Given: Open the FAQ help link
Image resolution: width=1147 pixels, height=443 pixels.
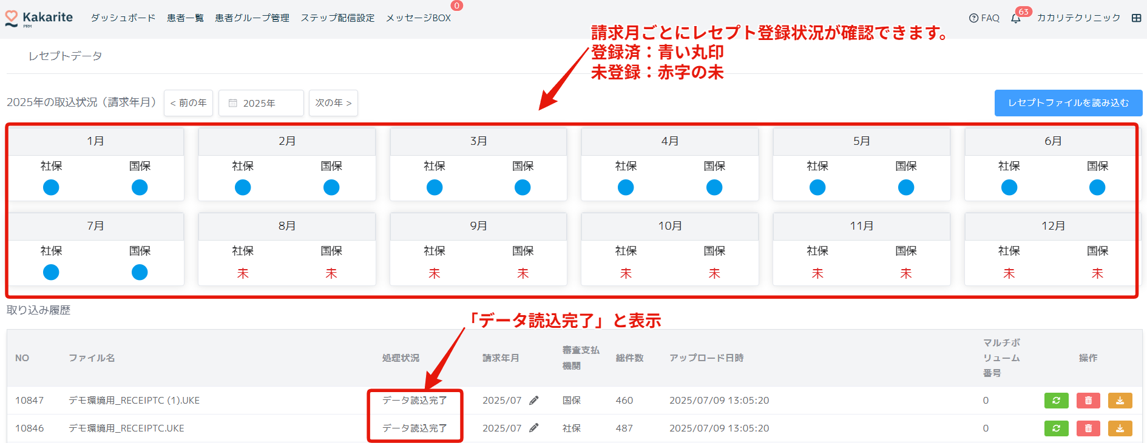Looking at the screenshot, I should (x=984, y=18).
